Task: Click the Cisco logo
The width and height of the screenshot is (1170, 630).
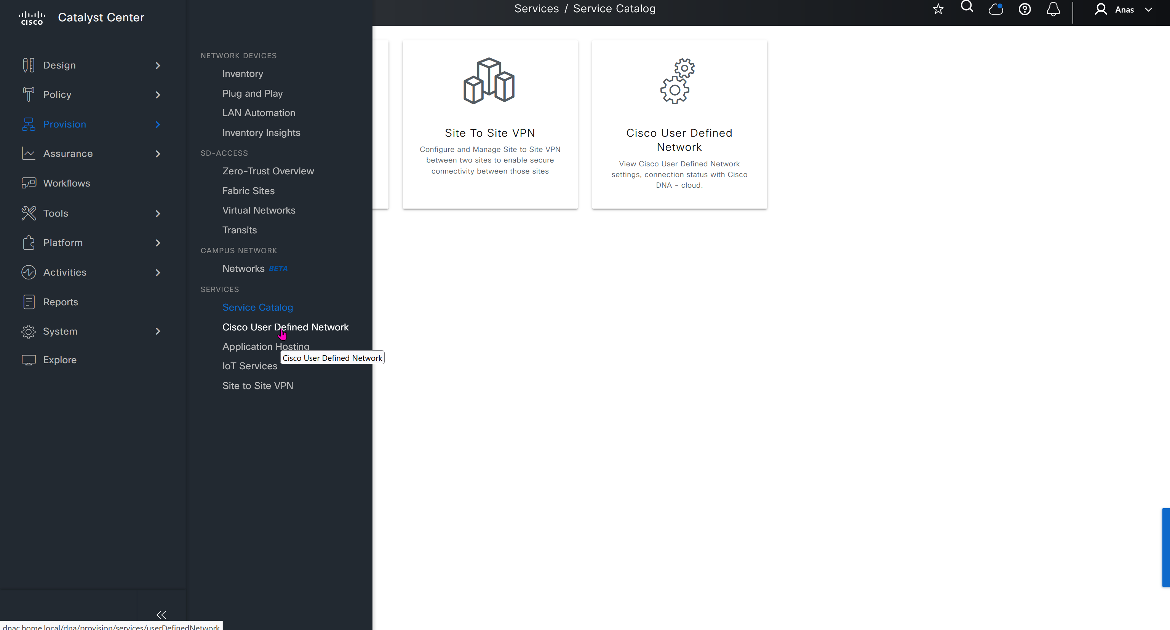Action: point(32,18)
